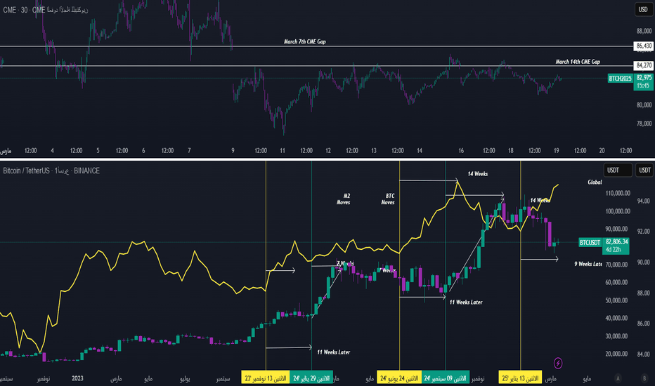Viewport: 655px width, 386px height.
Task: Select the 11 Weeks Later arrow annotation
Action: (332, 352)
